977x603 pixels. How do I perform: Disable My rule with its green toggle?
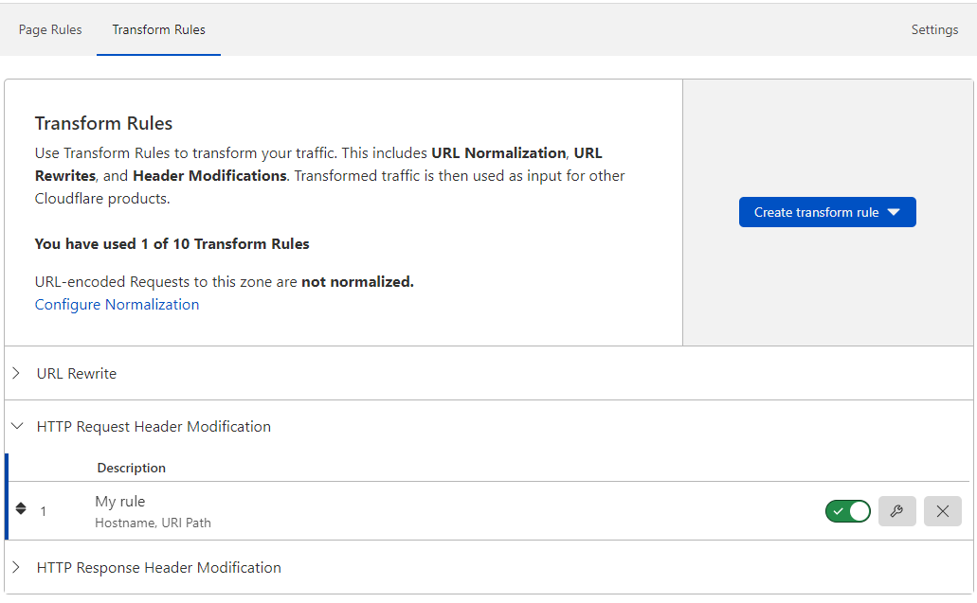847,510
